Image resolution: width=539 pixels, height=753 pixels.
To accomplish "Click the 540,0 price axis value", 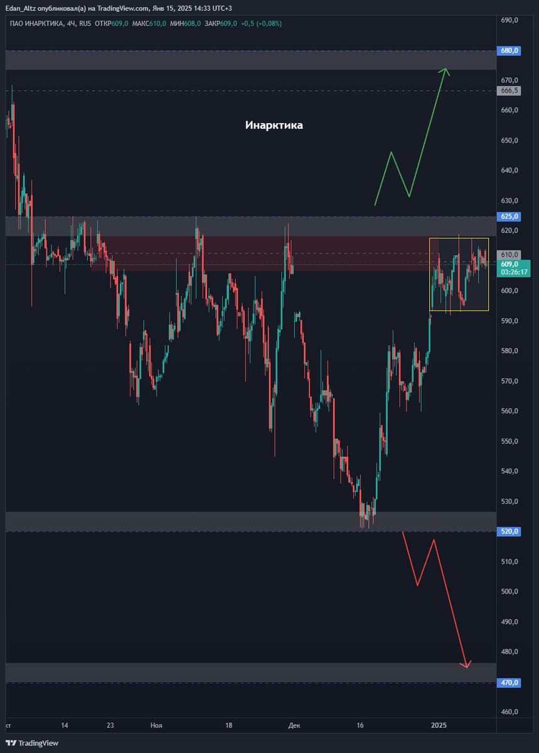I will [509, 471].
